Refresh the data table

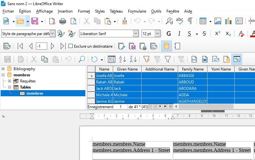click(x=94, y=59)
